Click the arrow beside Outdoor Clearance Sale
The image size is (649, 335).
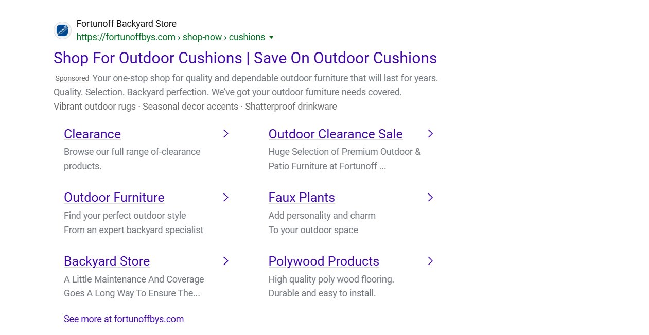click(x=430, y=134)
